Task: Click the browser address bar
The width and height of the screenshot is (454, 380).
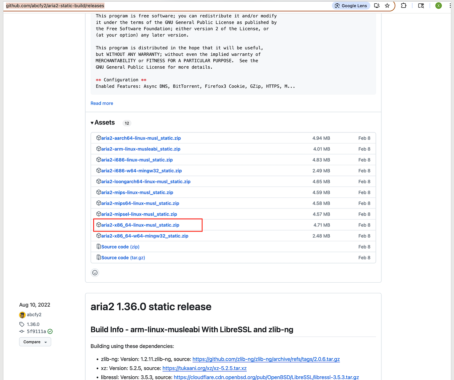Action: 134,6
